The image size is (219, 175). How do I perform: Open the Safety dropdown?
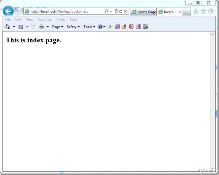pos(73,27)
